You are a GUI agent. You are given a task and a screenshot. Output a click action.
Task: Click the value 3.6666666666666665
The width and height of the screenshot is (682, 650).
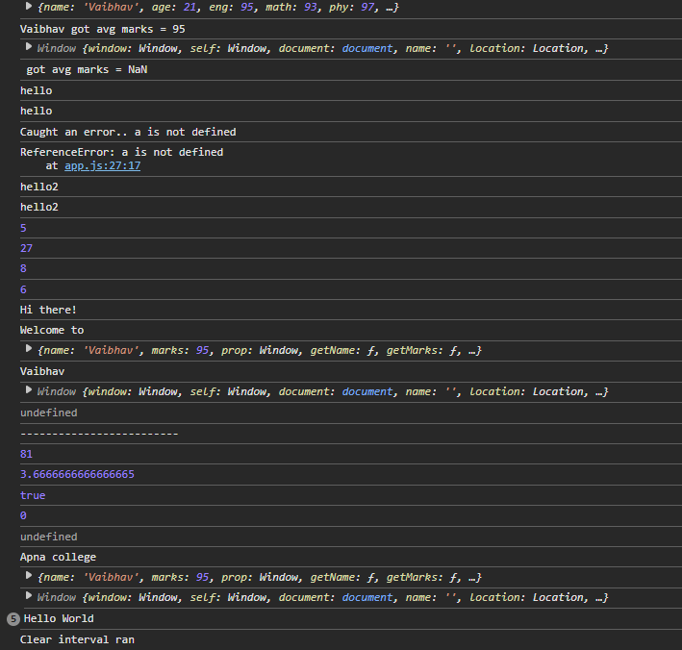click(x=77, y=474)
